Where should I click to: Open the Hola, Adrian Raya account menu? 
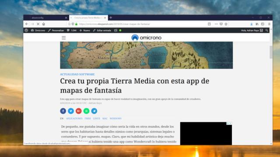pos(252,31)
